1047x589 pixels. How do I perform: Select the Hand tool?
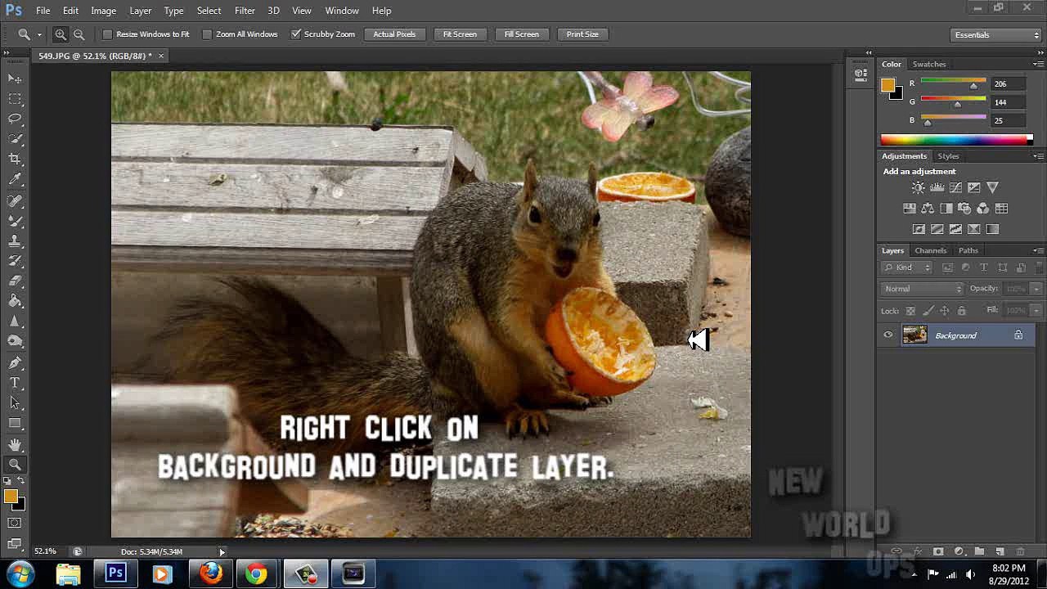(15, 444)
